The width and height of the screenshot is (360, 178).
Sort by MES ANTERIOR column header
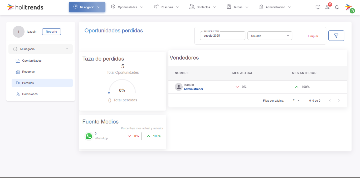tap(304, 73)
